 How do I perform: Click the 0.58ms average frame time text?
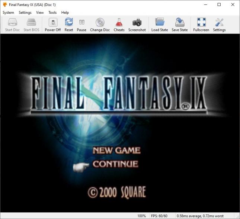click(200, 216)
